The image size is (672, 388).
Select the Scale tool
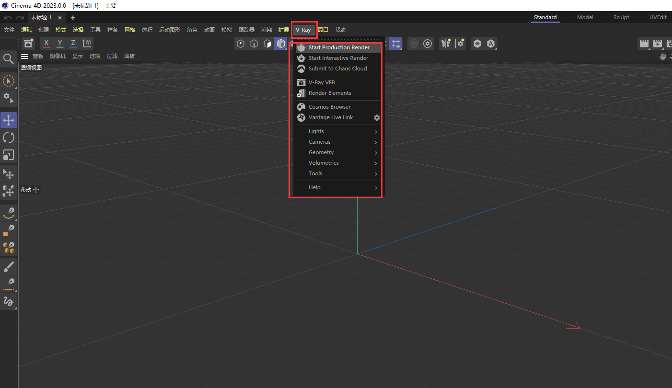tap(9, 155)
